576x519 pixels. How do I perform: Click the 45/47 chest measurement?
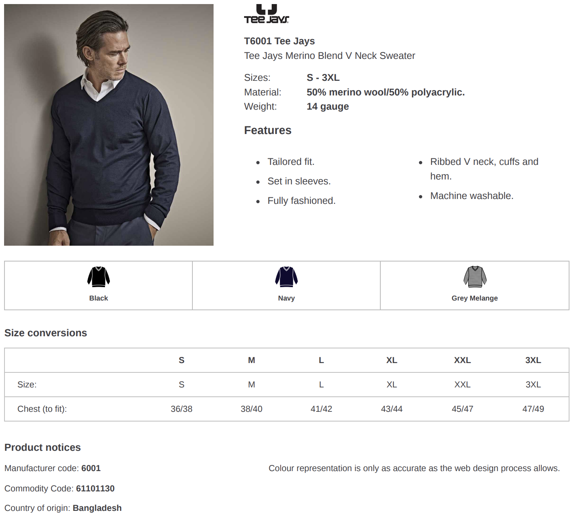pos(463,409)
